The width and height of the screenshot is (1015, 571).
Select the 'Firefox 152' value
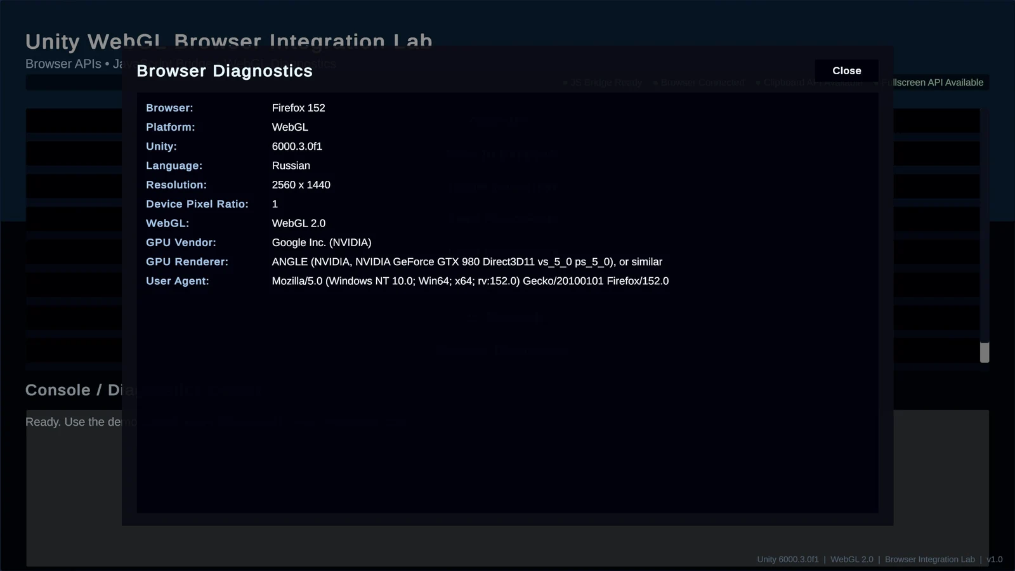pyautogui.click(x=298, y=108)
